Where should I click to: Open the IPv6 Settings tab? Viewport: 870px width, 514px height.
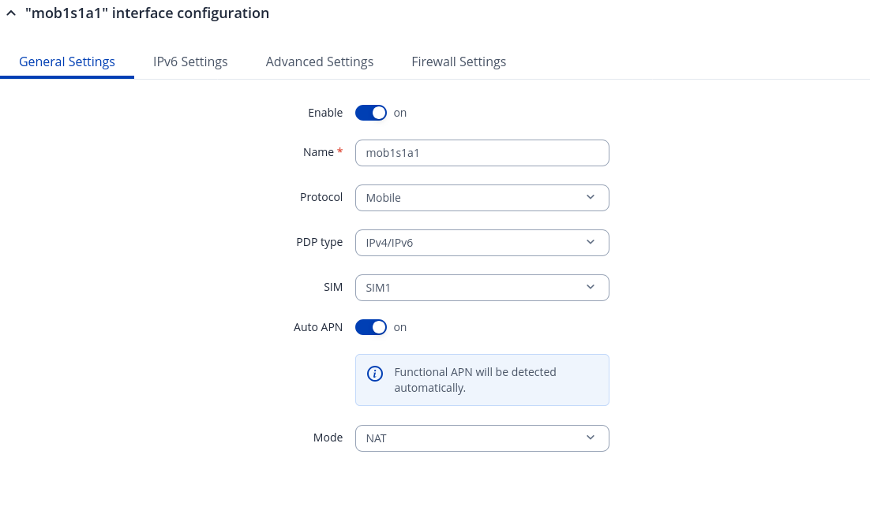[190, 61]
